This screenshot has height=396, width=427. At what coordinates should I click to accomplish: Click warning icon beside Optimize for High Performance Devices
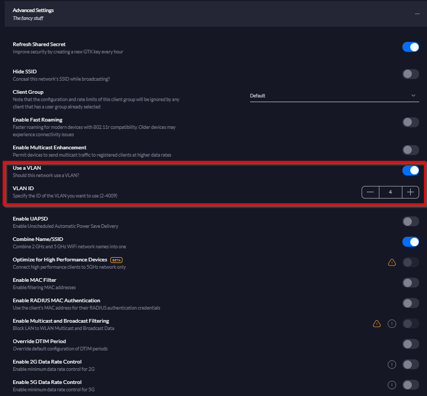[x=392, y=262]
